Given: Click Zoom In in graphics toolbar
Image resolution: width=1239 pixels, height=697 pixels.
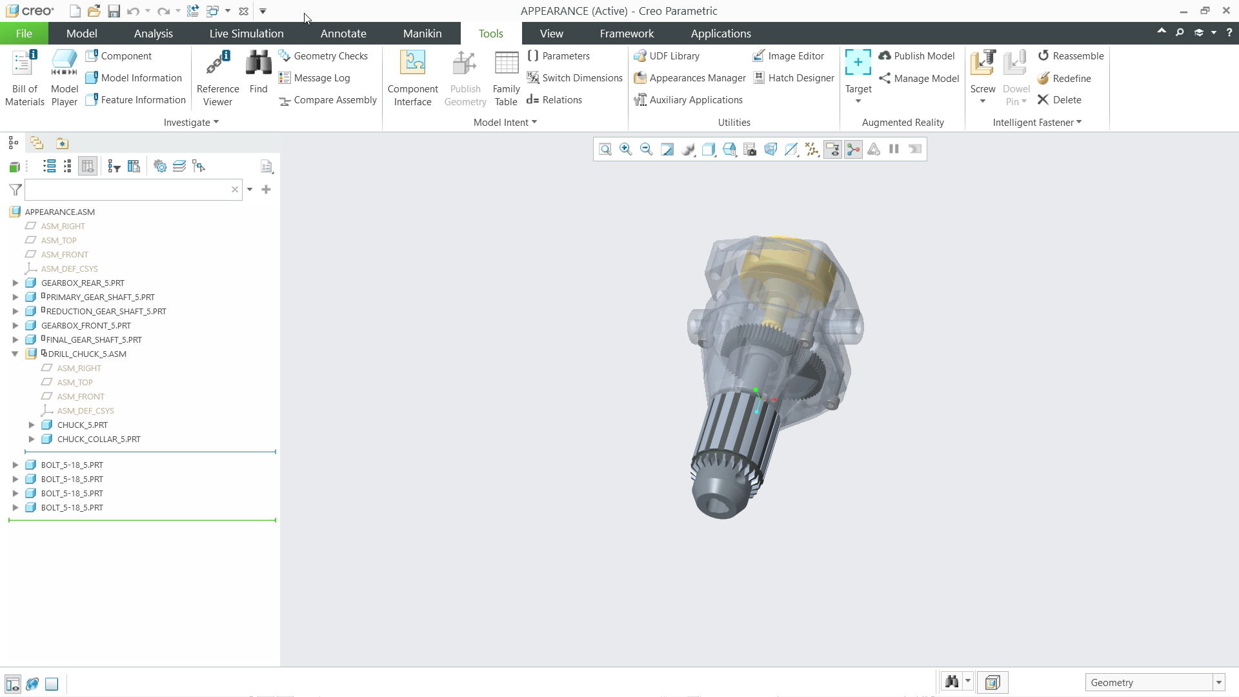Looking at the screenshot, I should click(x=626, y=150).
